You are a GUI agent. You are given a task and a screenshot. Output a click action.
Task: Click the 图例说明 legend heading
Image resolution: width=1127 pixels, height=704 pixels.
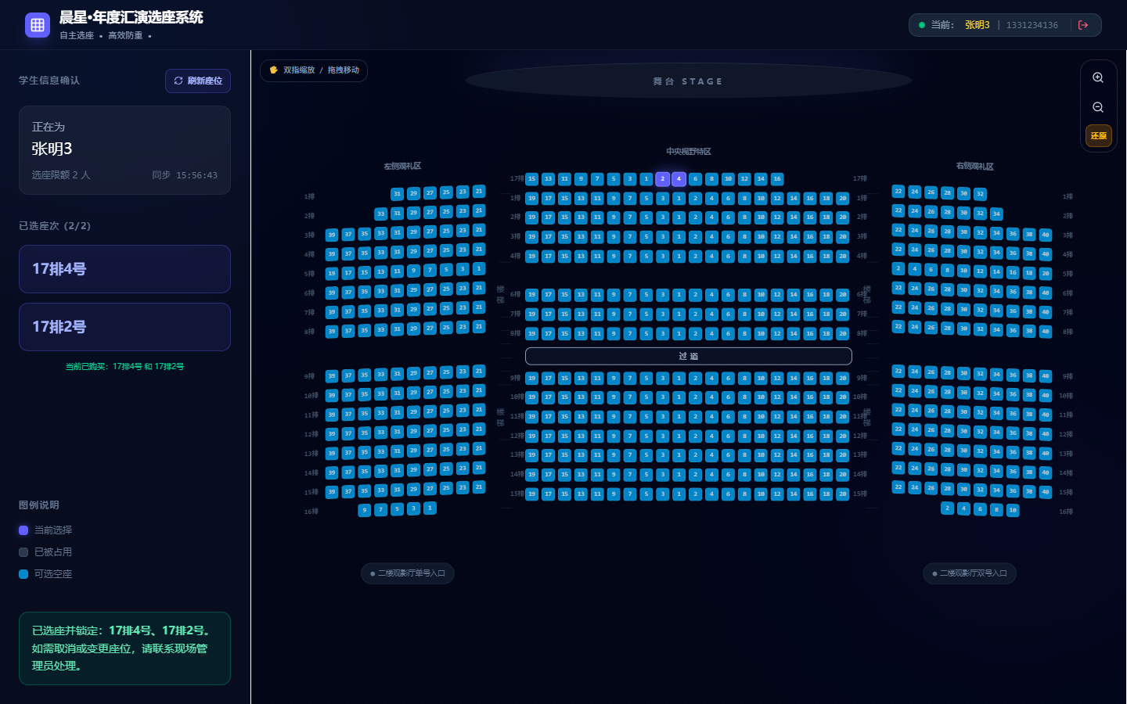tap(39, 505)
